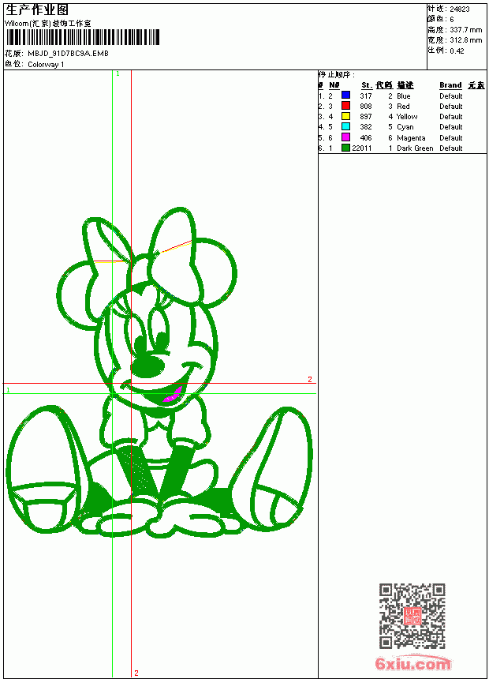489x679 pixels.
Task: Select the Red thread color swatch
Action: coord(345,105)
